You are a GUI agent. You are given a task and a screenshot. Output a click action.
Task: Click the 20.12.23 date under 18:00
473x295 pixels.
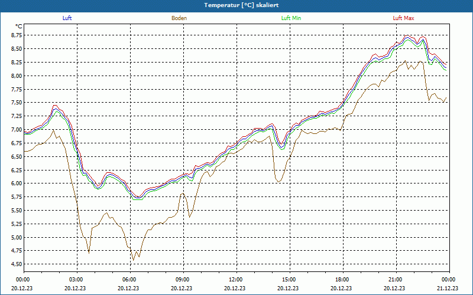tap(341, 288)
